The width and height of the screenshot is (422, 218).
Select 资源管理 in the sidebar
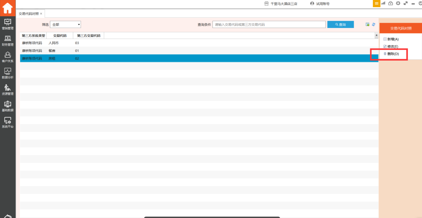tap(8, 90)
